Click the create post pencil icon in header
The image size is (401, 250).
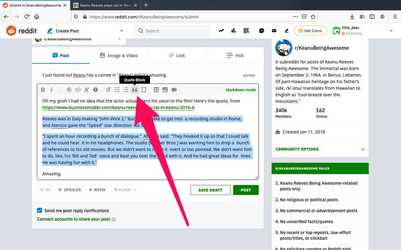click(287, 30)
